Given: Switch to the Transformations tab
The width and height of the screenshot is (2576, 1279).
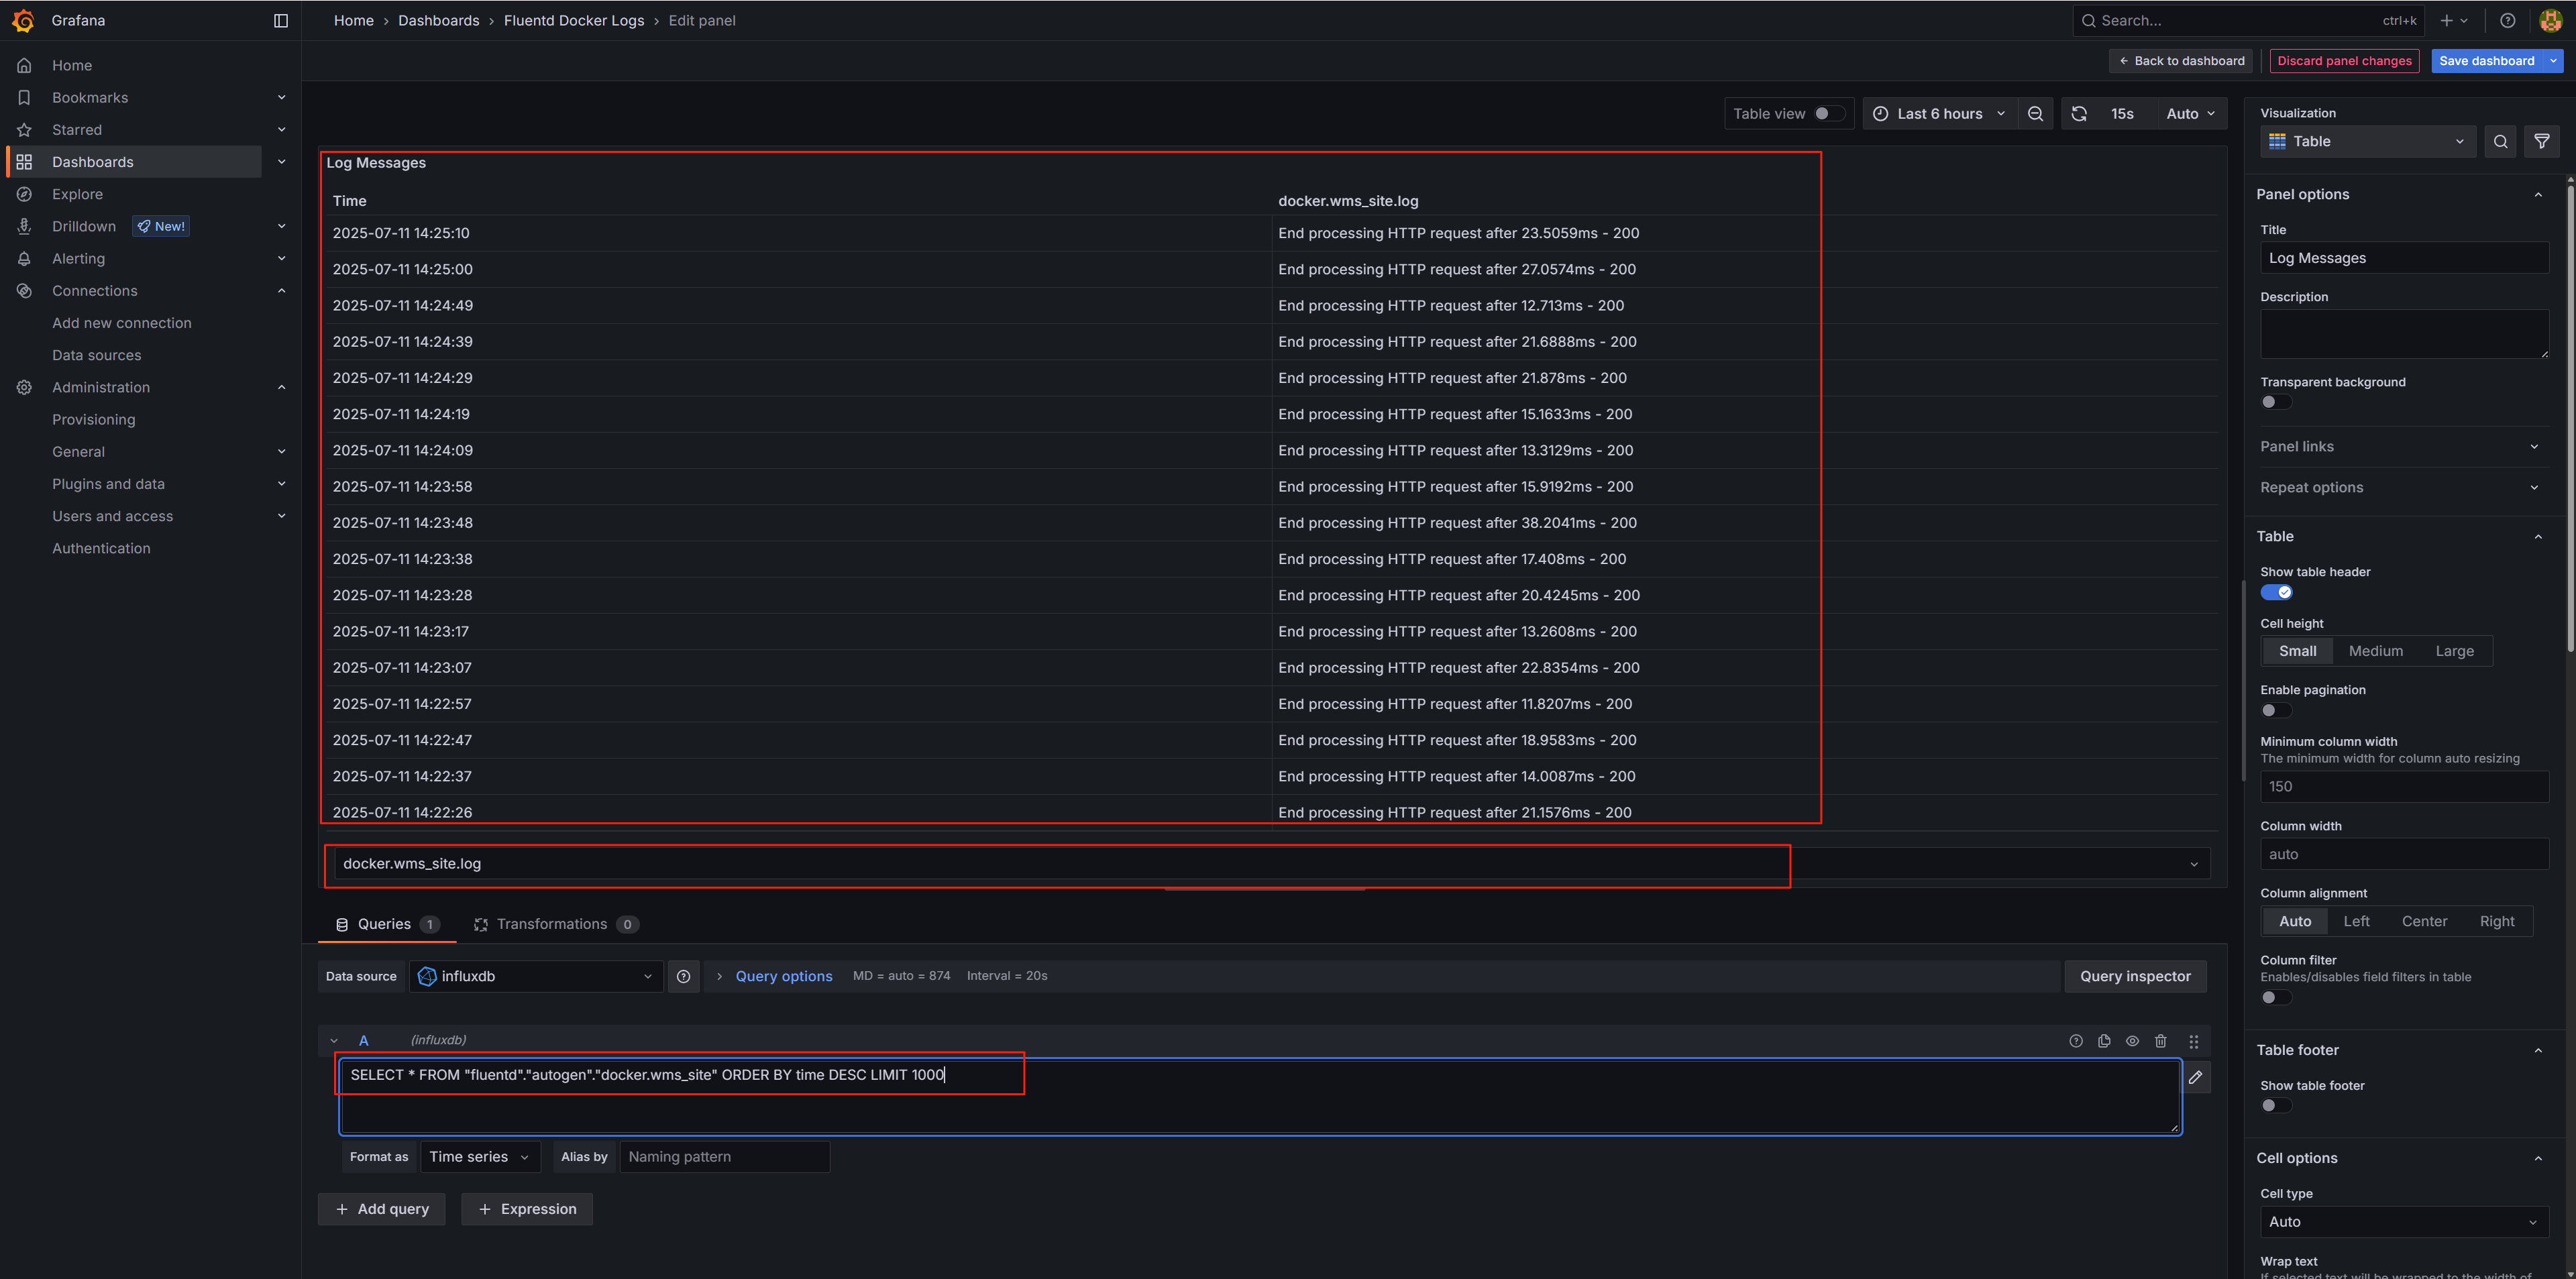Looking at the screenshot, I should point(553,923).
